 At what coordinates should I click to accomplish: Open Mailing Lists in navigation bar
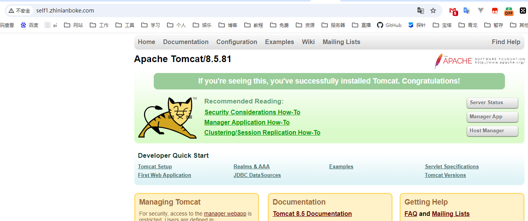tap(341, 42)
